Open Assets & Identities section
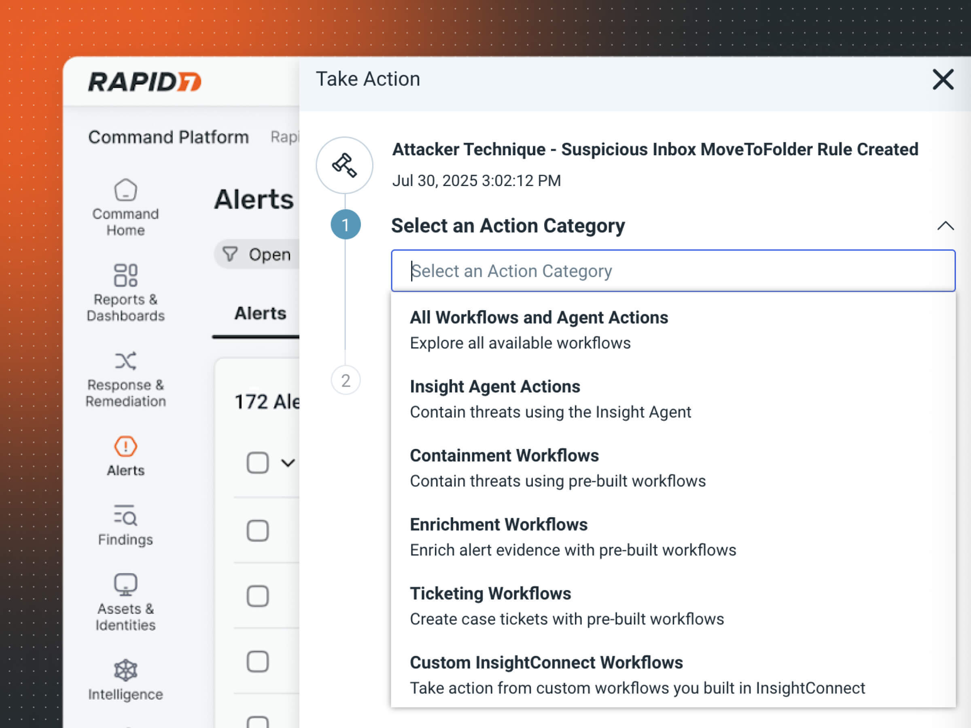Image resolution: width=971 pixels, height=728 pixels. tap(125, 602)
